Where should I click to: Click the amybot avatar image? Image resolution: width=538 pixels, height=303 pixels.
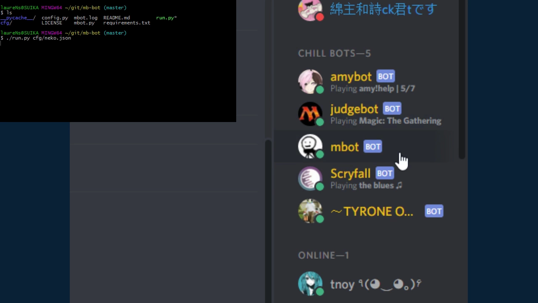[310, 82]
